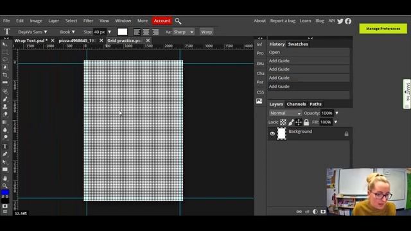The height and width of the screenshot is (231, 411).
Task: Link layers with chain icon
Action: (299, 212)
